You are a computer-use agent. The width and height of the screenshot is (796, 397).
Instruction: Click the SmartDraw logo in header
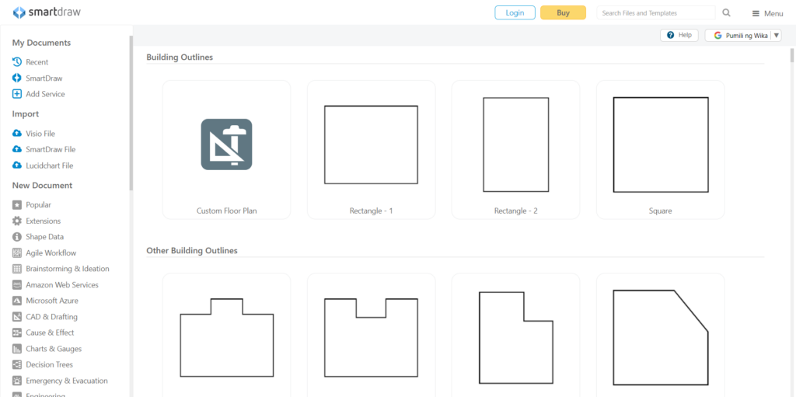(46, 12)
